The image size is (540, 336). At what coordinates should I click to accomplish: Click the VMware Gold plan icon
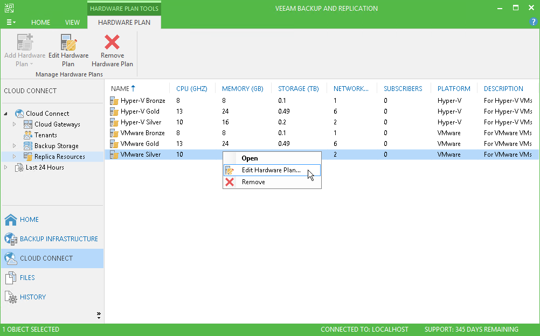[x=114, y=144]
